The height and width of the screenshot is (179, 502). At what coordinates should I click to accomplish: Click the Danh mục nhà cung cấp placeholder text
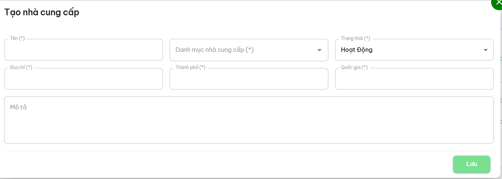pyautogui.click(x=215, y=50)
